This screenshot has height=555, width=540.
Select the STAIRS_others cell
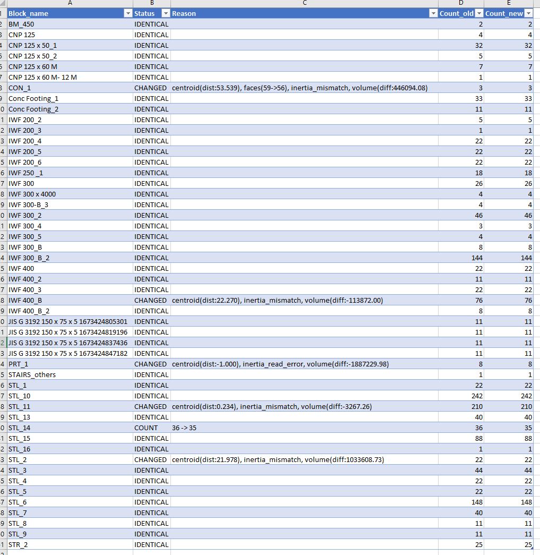(70, 374)
